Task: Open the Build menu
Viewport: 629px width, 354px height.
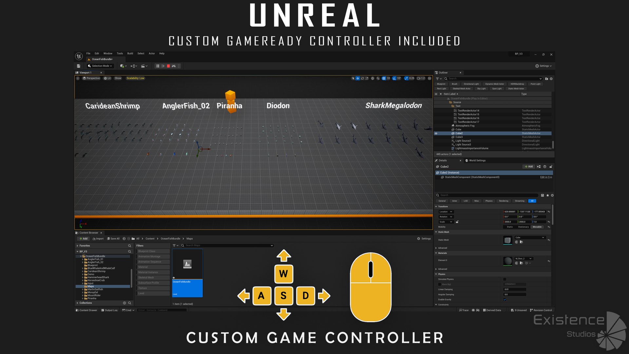Action: coord(130,53)
